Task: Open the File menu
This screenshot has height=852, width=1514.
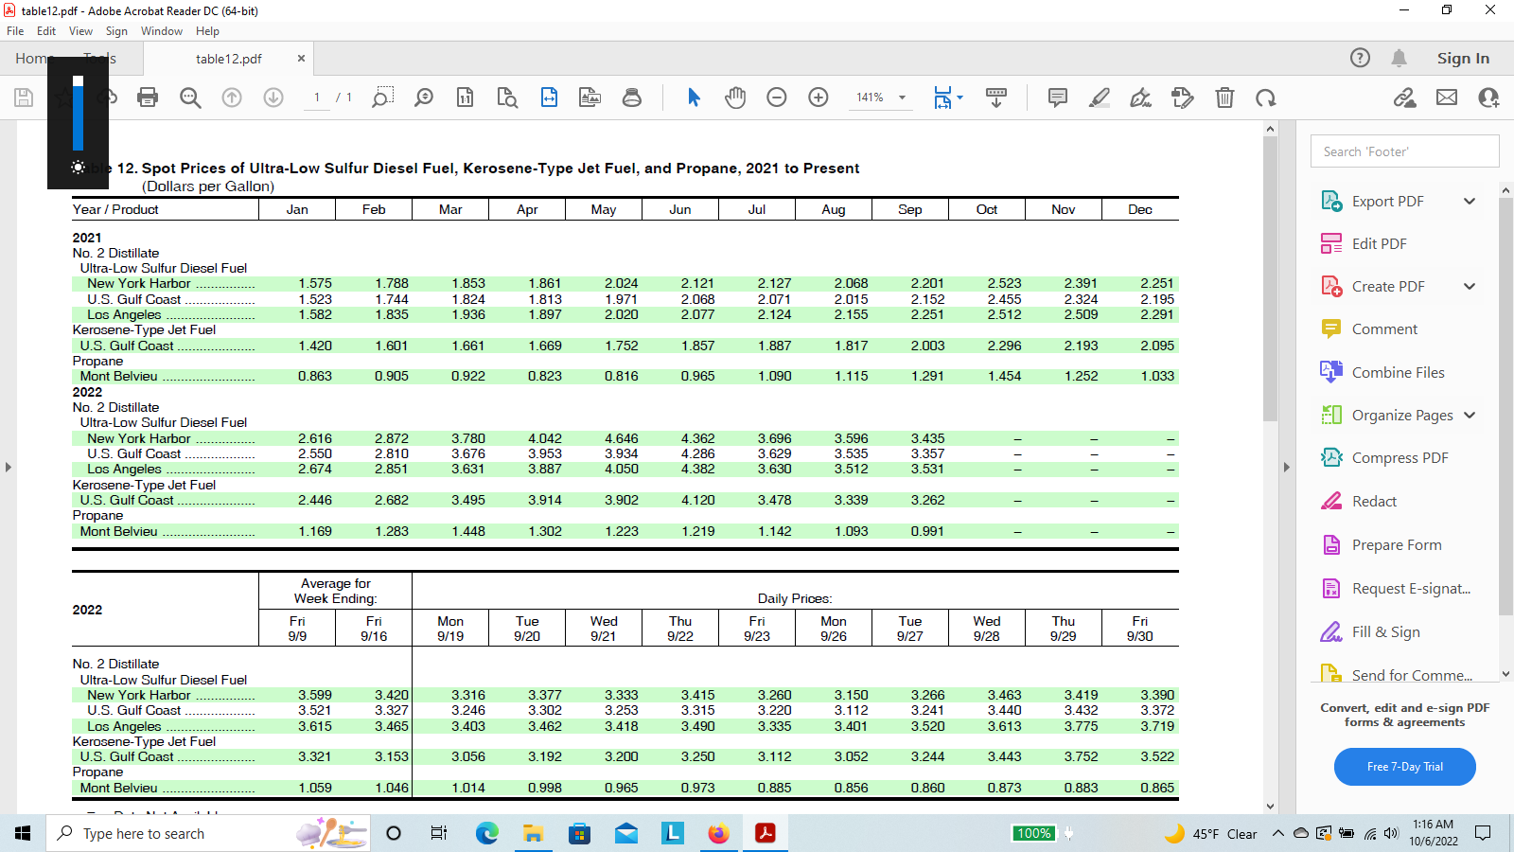Action: (x=15, y=31)
